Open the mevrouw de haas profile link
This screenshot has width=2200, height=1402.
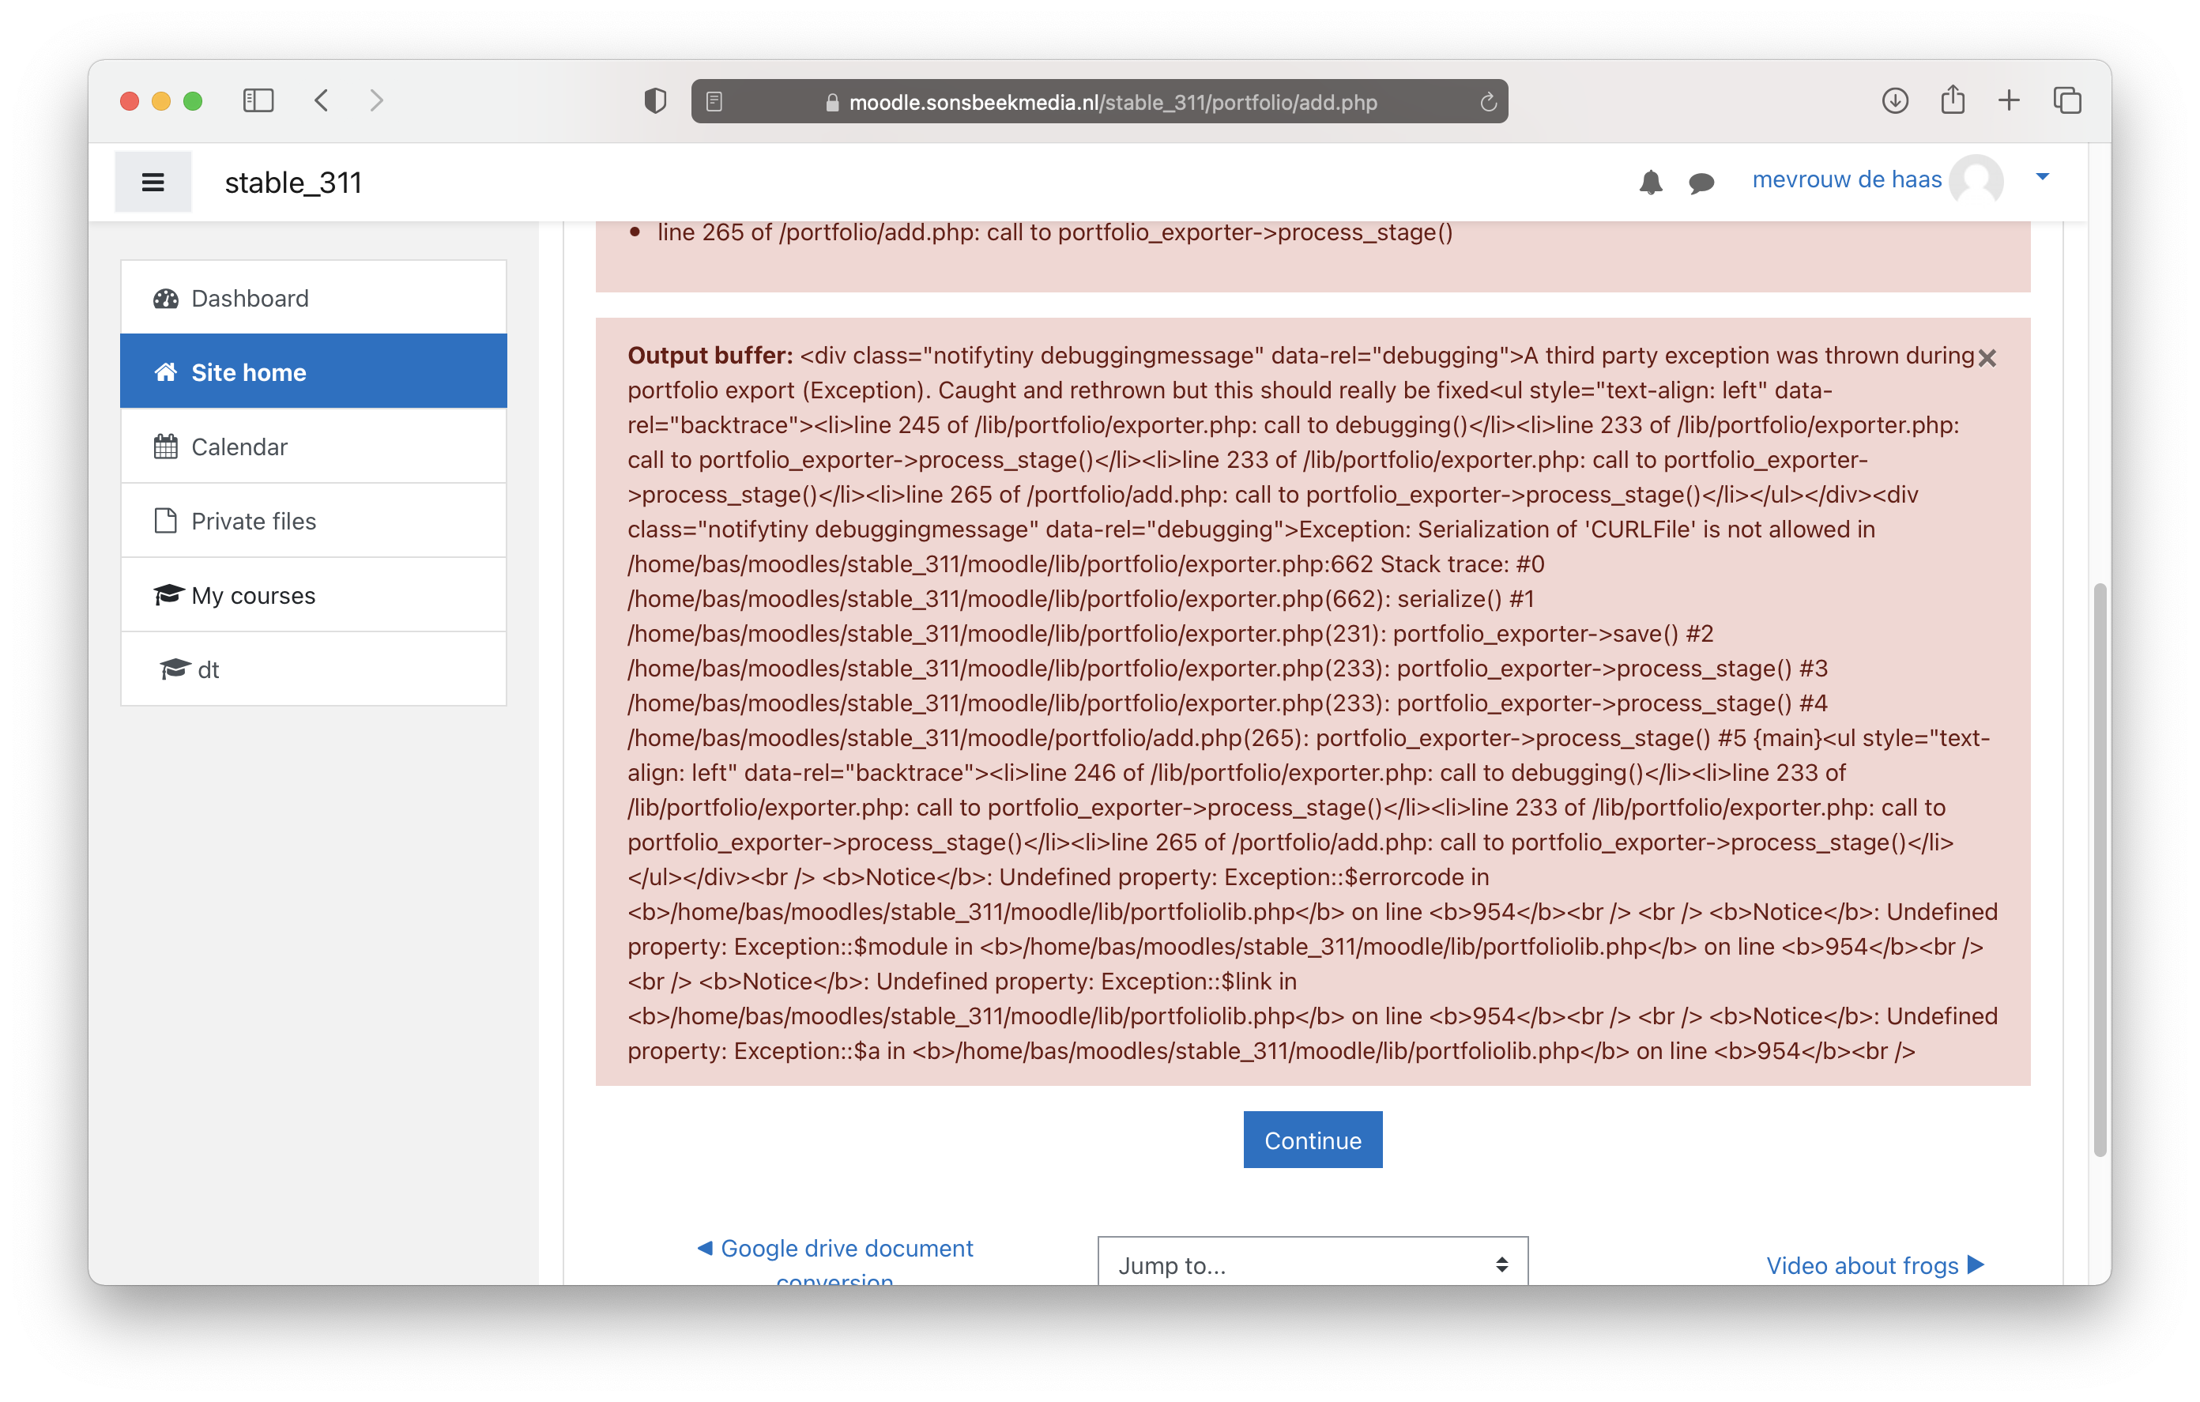click(x=1847, y=180)
